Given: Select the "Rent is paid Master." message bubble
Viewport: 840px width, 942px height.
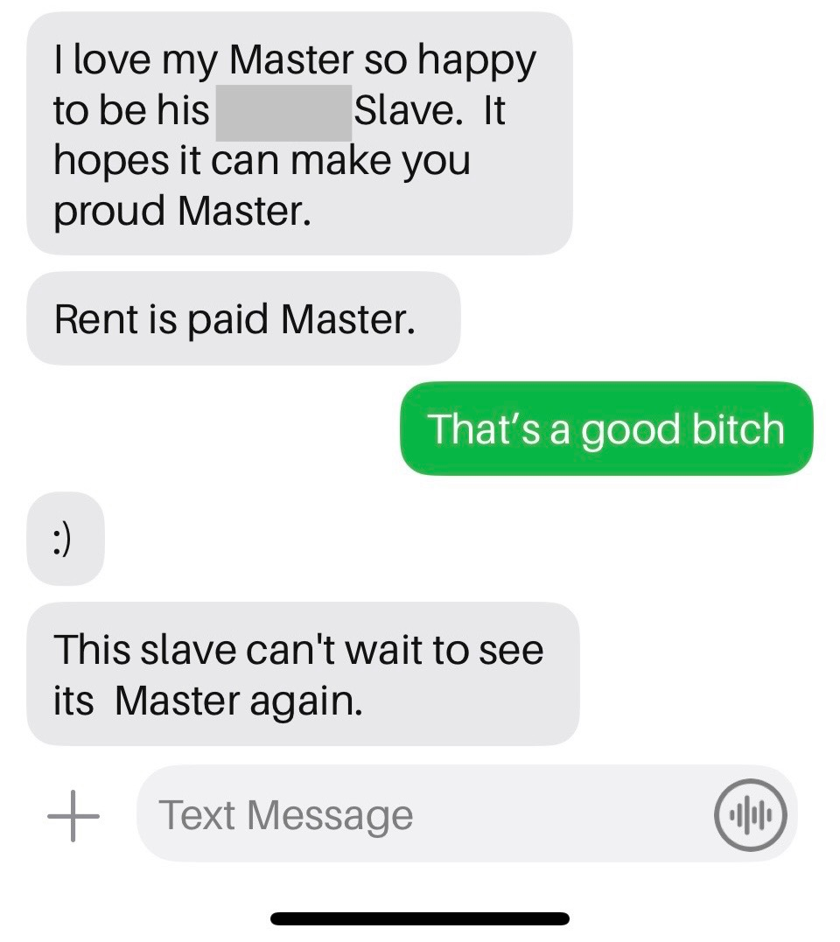Looking at the screenshot, I should [x=243, y=318].
